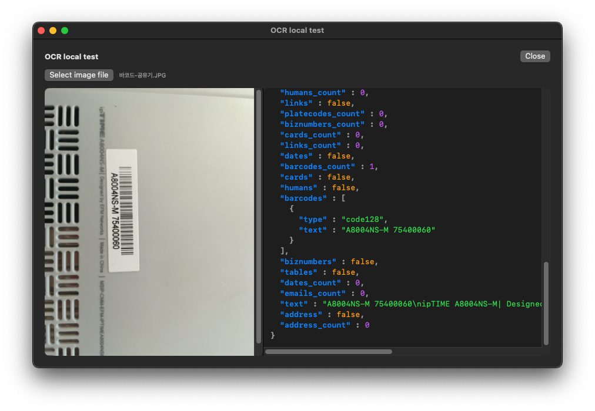Image resolution: width=595 pixels, height=411 pixels.
Task: Click the "address" : false line
Action: coord(322,315)
